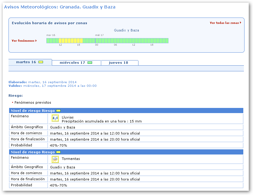Screen dimensions: 253x195
Task: Click yellow indicator on martes 16 tab
Action: tap(41, 62)
